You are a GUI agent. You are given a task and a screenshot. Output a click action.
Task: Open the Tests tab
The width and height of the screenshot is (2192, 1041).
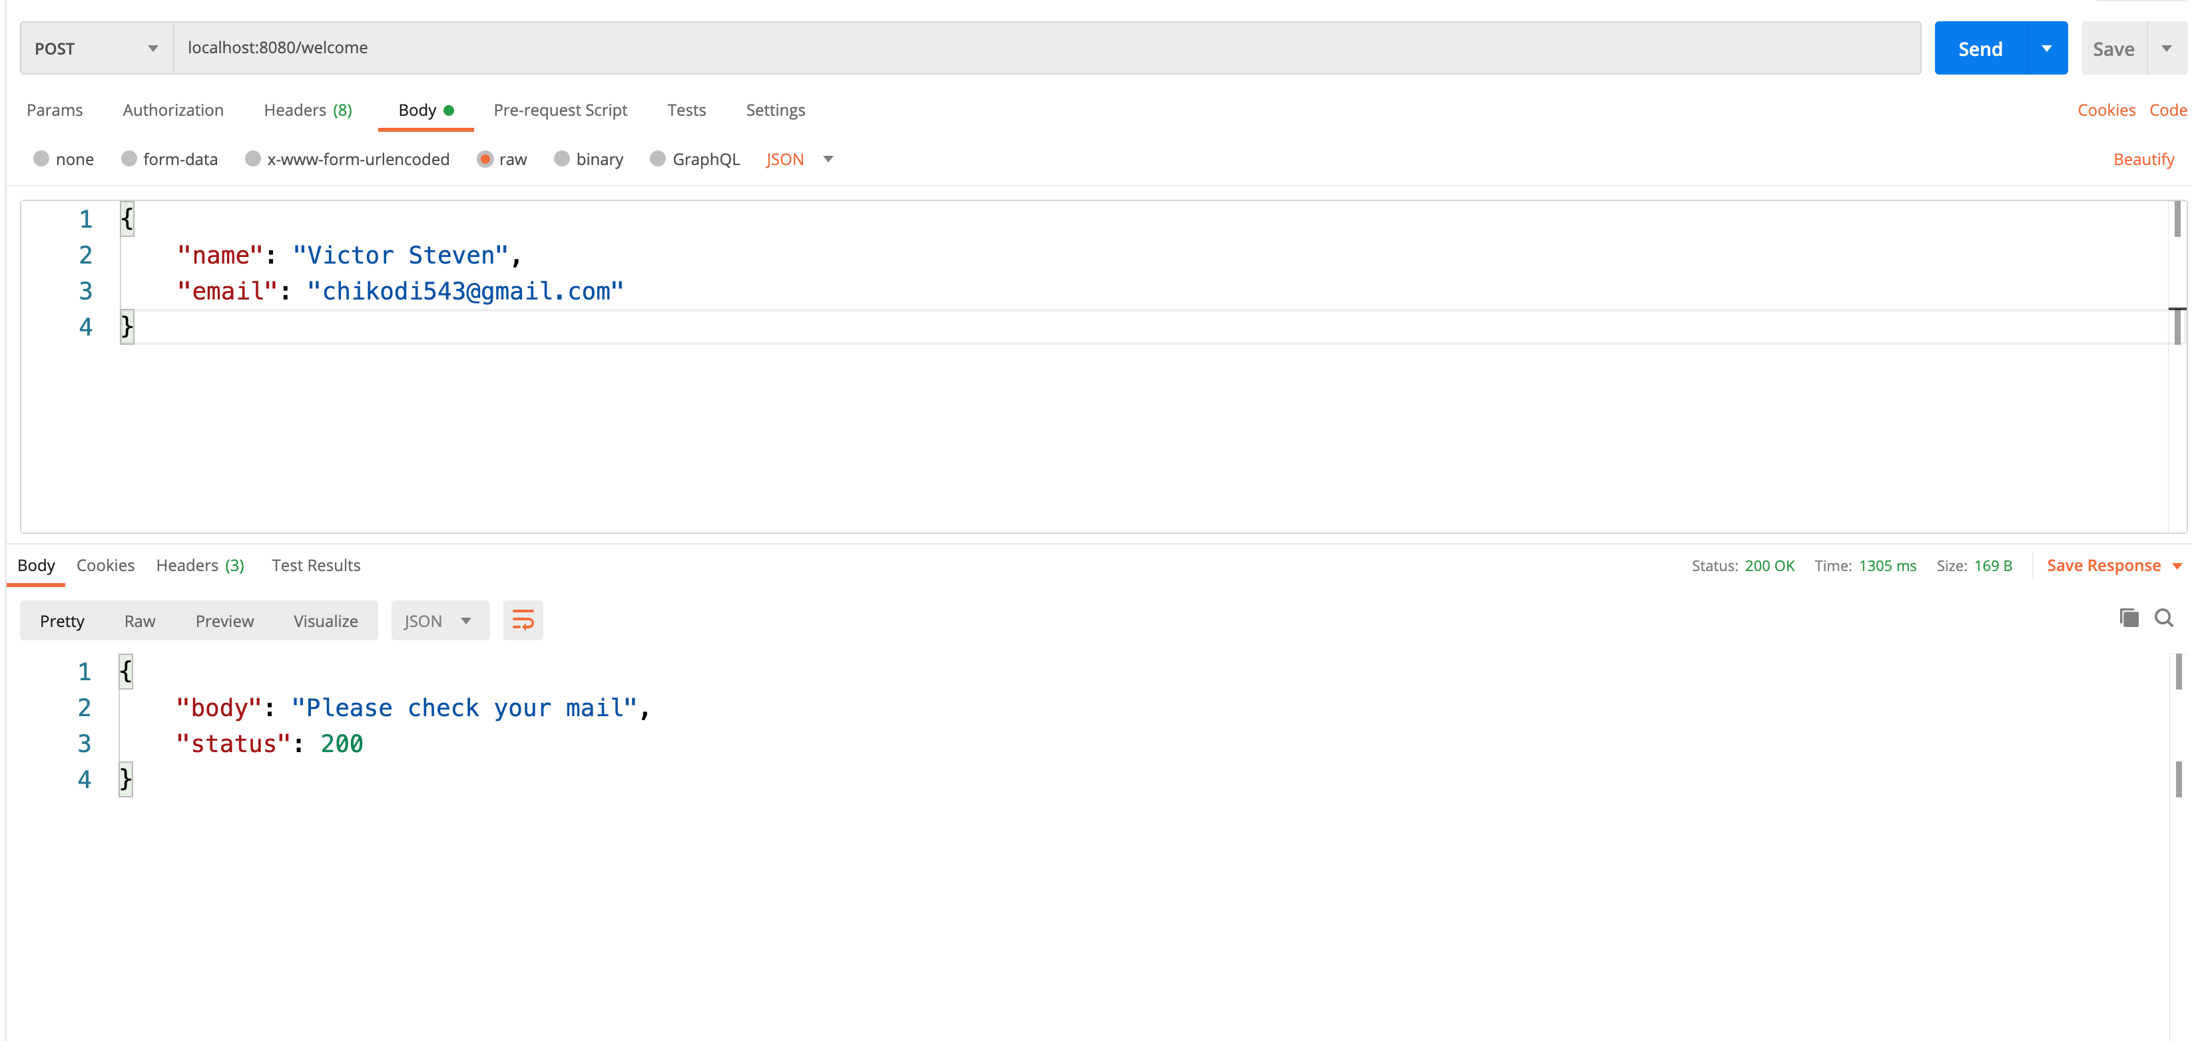point(686,110)
